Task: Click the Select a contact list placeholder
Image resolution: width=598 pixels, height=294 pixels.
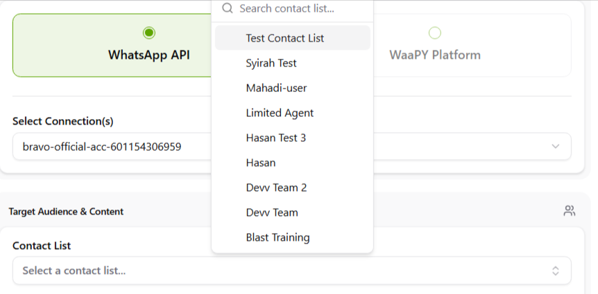Action: tap(74, 270)
